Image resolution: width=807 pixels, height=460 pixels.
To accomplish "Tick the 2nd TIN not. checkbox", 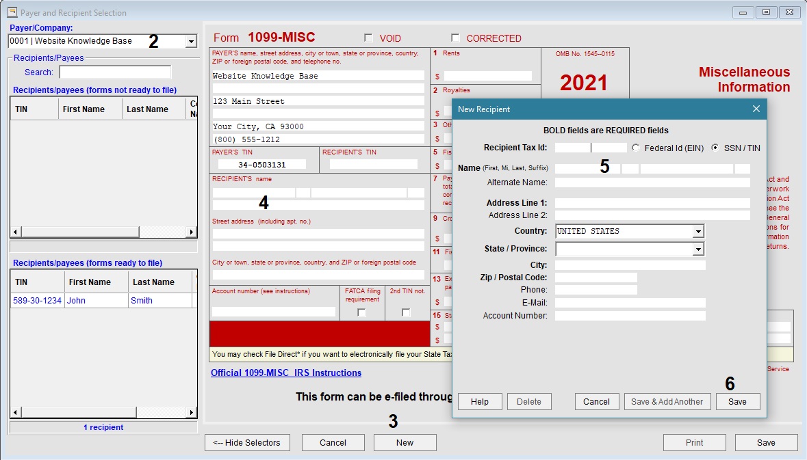I will (406, 312).
